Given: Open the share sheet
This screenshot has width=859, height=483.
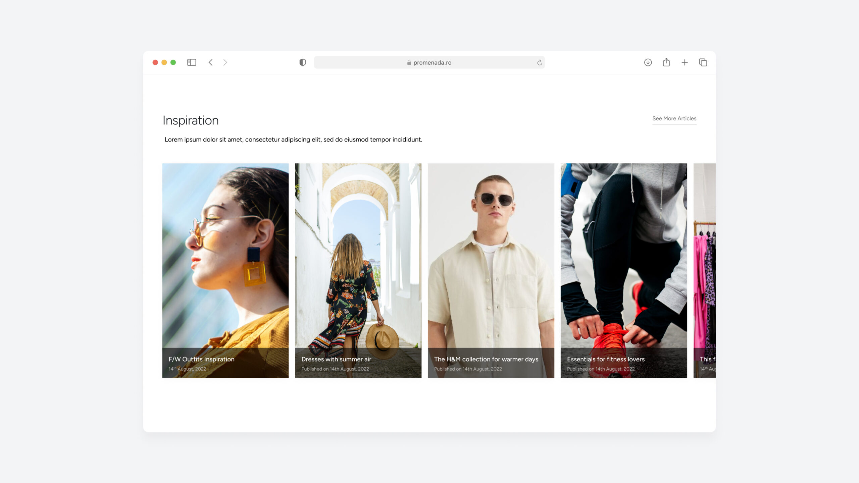Looking at the screenshot, I should (x=666, y=62).
